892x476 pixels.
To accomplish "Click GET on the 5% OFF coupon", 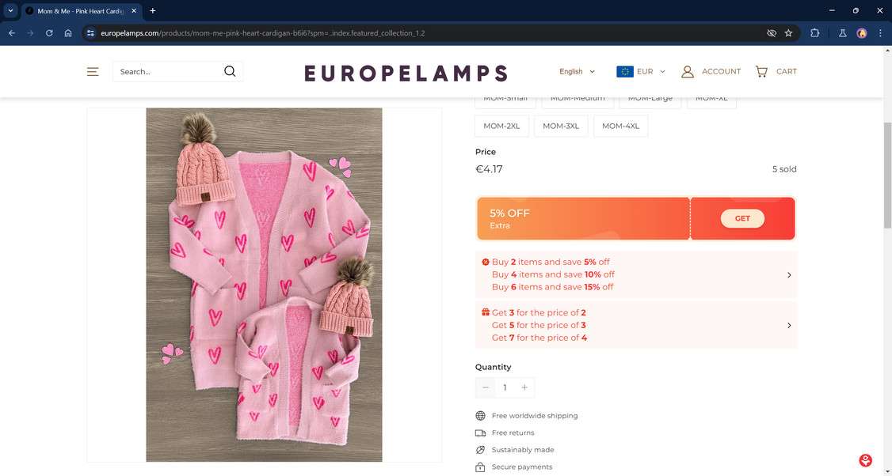I will (742, 218).
